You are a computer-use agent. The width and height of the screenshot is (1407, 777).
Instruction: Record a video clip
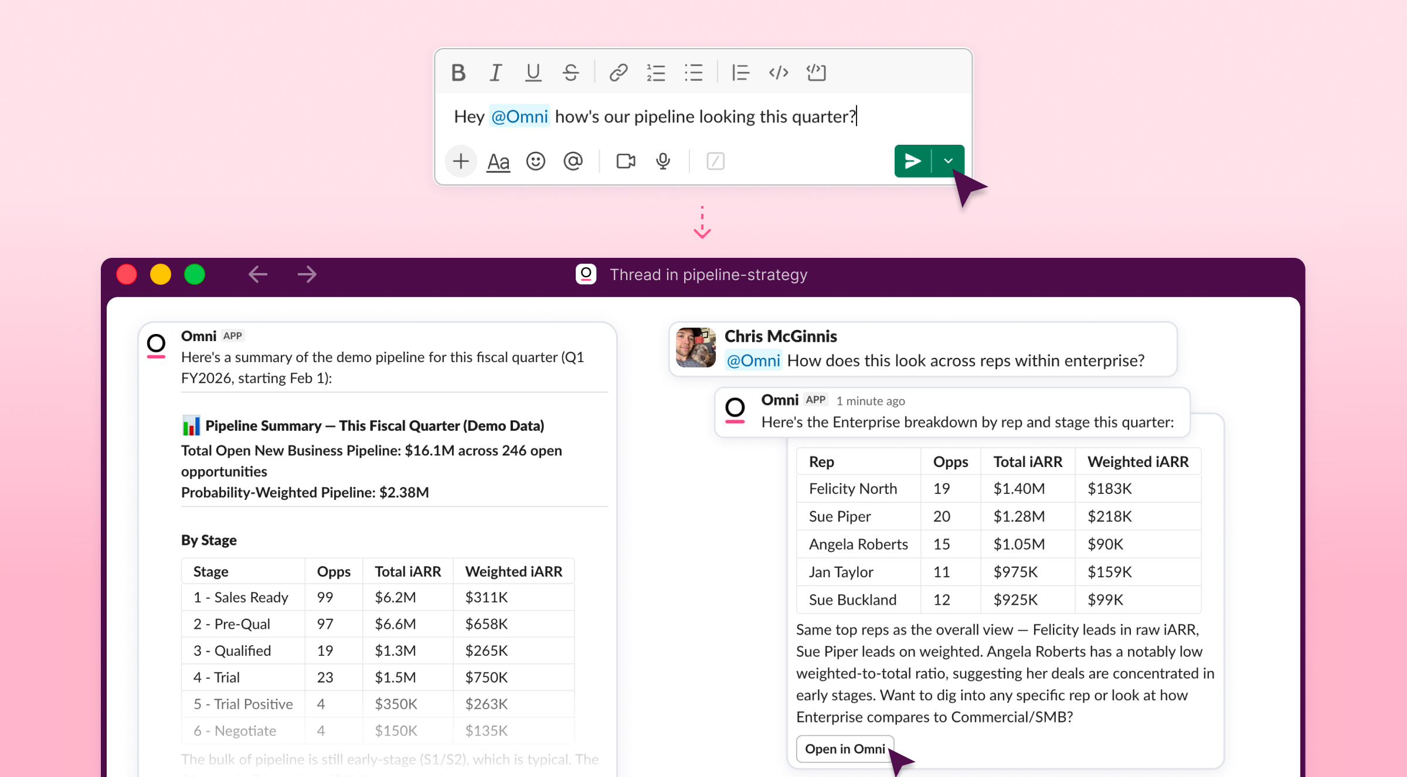tap(626, 161)
